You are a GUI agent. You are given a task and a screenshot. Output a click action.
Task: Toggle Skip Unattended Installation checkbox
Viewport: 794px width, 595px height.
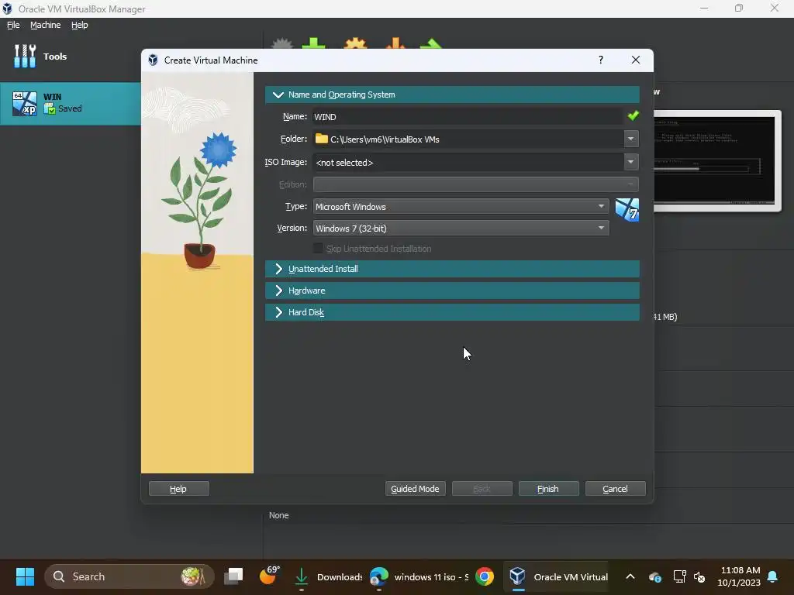click(318, 248)
